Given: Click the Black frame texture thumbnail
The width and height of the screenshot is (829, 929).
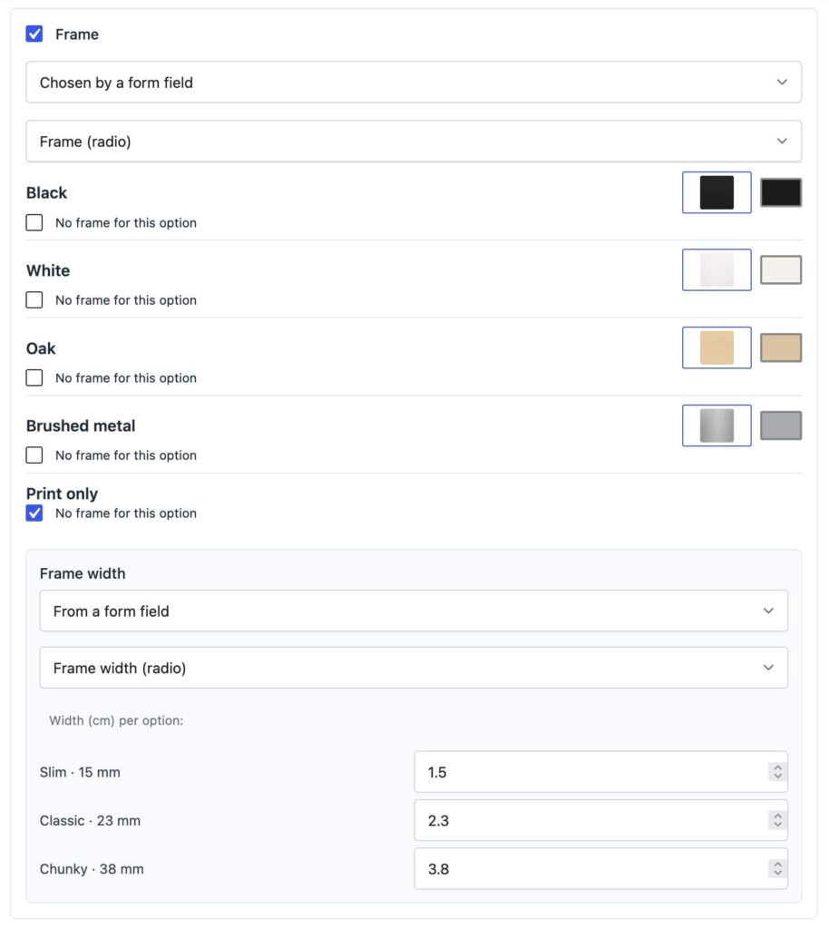Looking at the screenshot, I should (717, 192).
